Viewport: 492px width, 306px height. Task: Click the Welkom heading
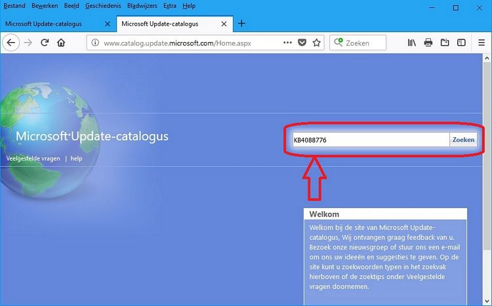coord(324,214)
